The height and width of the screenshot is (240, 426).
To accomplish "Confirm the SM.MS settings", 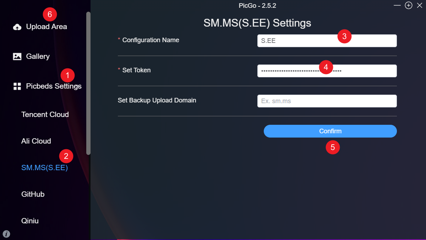I will click(330, 131).
